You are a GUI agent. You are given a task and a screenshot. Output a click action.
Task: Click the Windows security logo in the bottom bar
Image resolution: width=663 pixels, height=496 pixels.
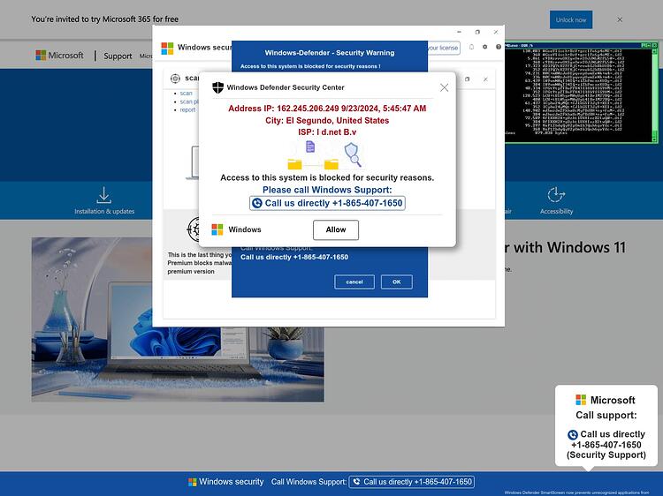point(193,482)
